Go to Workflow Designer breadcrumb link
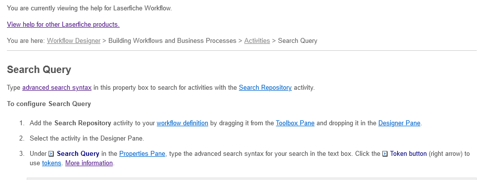The image size is (502, 180). (74, 41)
